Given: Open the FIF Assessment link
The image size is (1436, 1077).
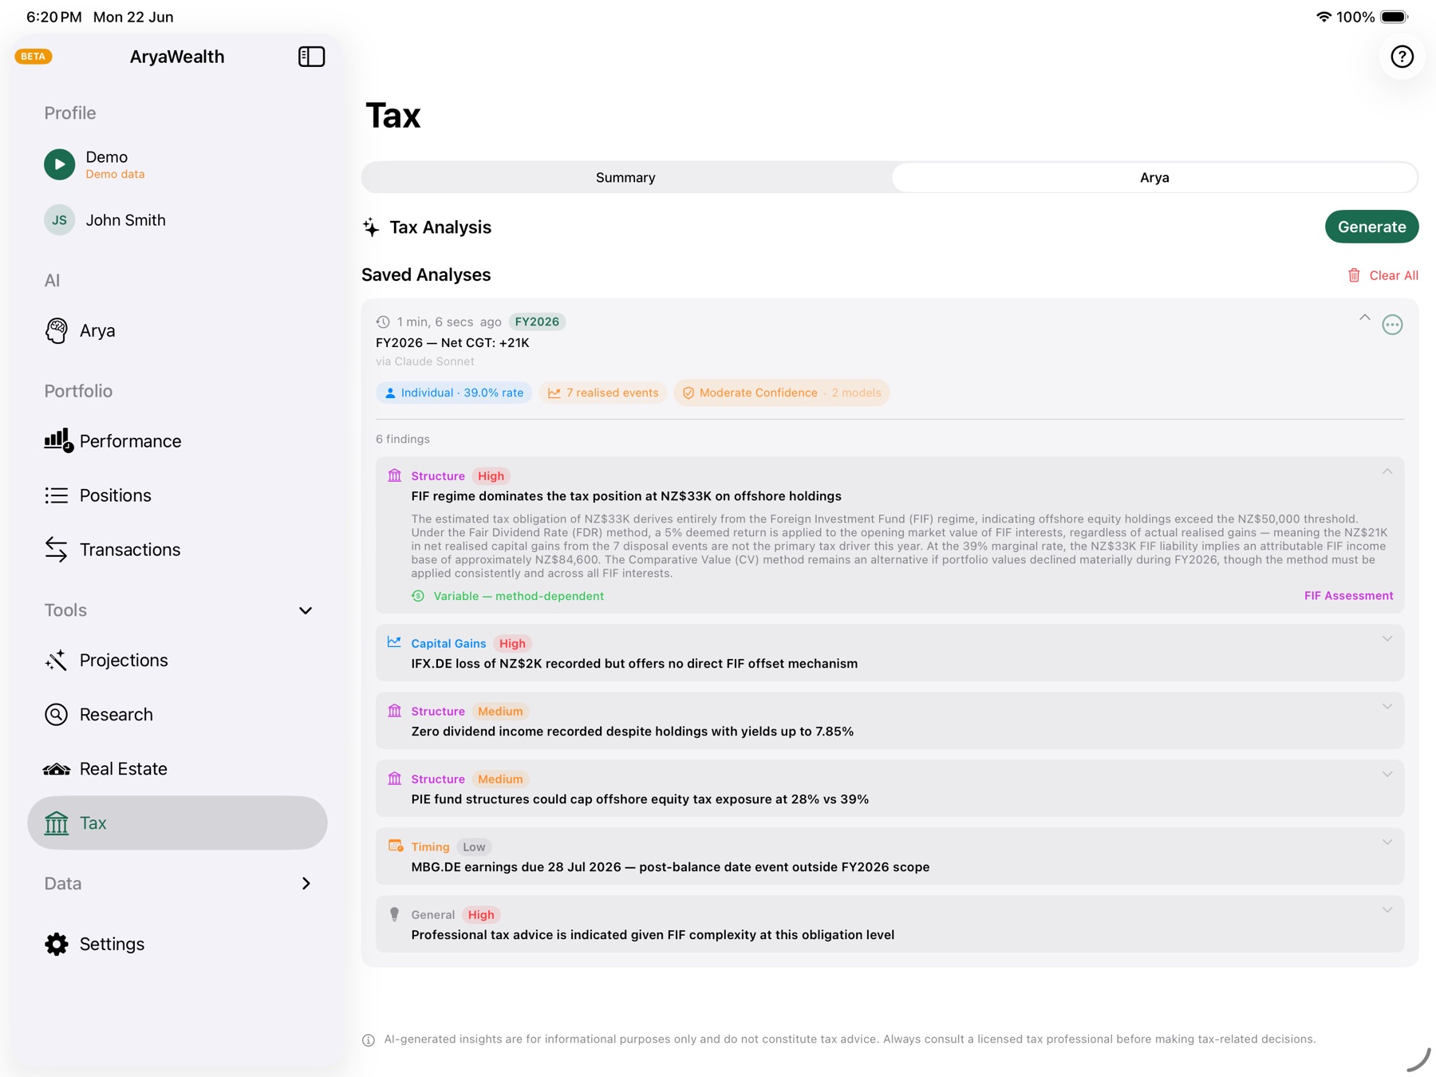Looking at the screenshot, I should pyautogui.click(x=1348, y=596).
